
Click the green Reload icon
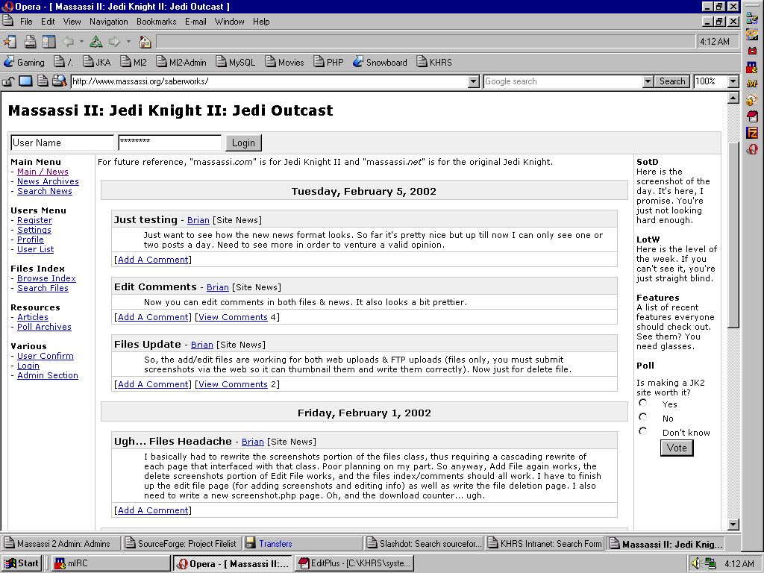click(96, 42)
